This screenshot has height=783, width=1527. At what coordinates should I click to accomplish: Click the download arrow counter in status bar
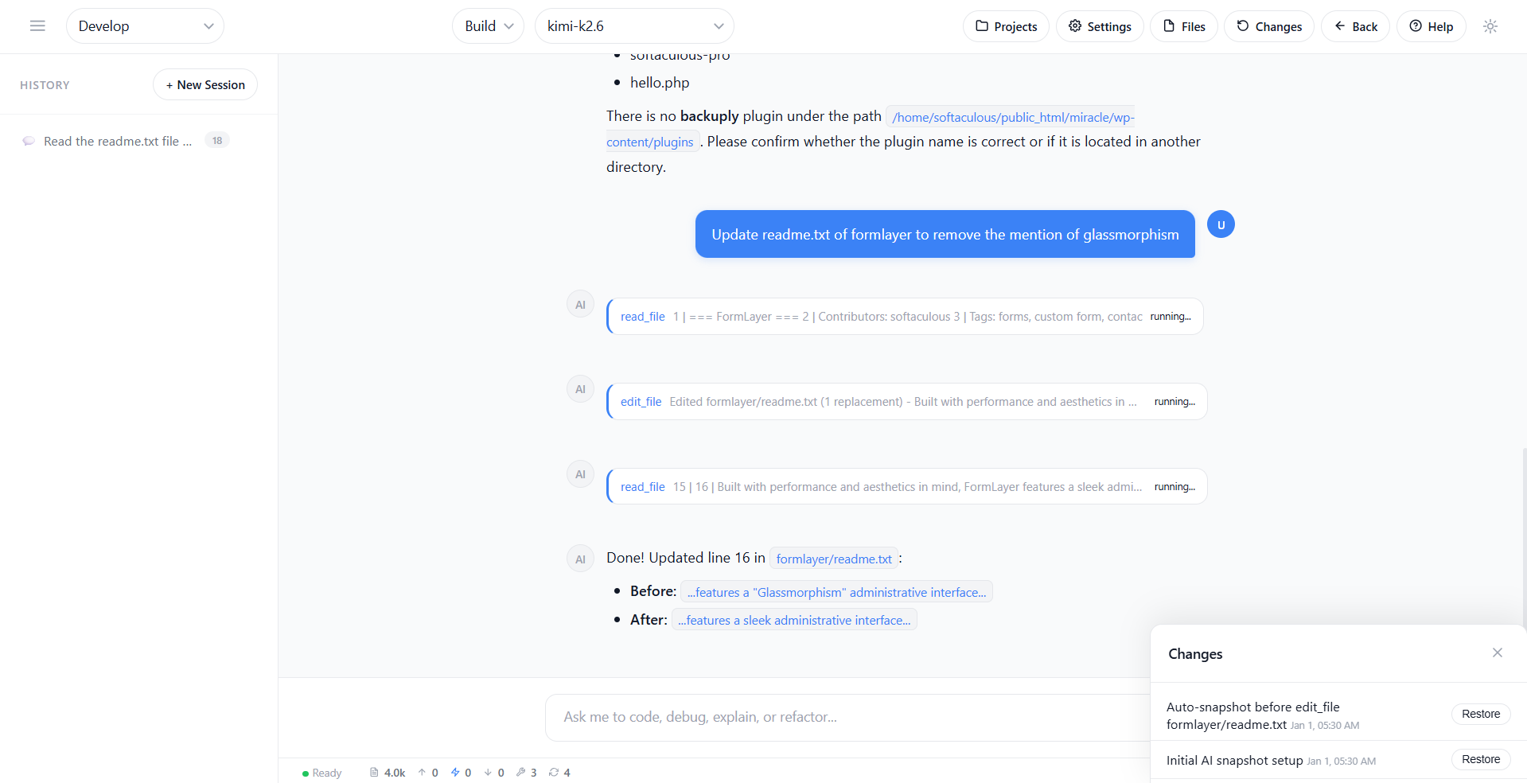[x=494, y=773]
